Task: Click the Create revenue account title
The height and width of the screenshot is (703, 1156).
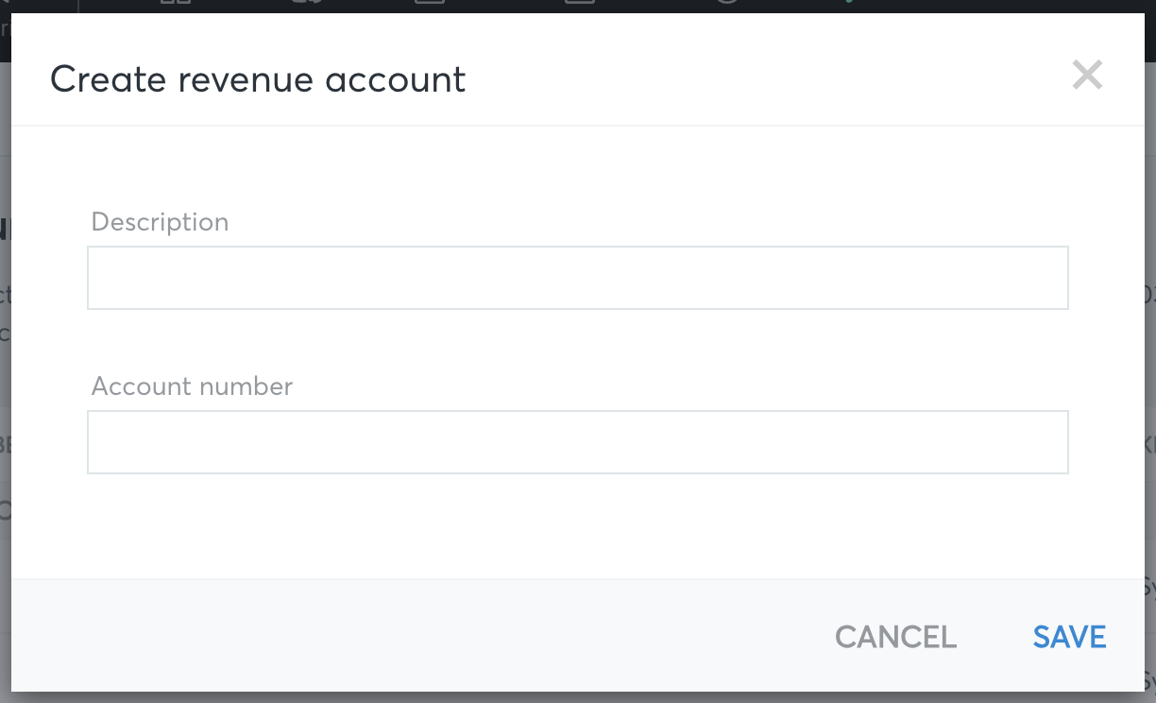Action: pyautogui.click(x=258, y=79)
